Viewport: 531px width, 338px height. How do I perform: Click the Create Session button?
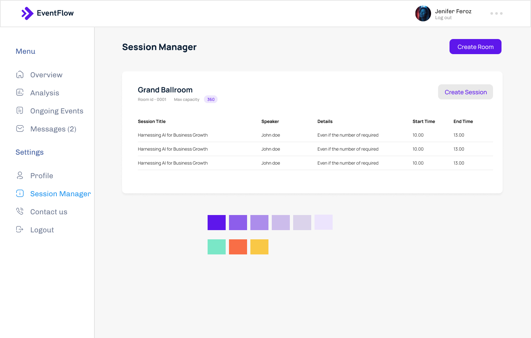pos(465,92)
